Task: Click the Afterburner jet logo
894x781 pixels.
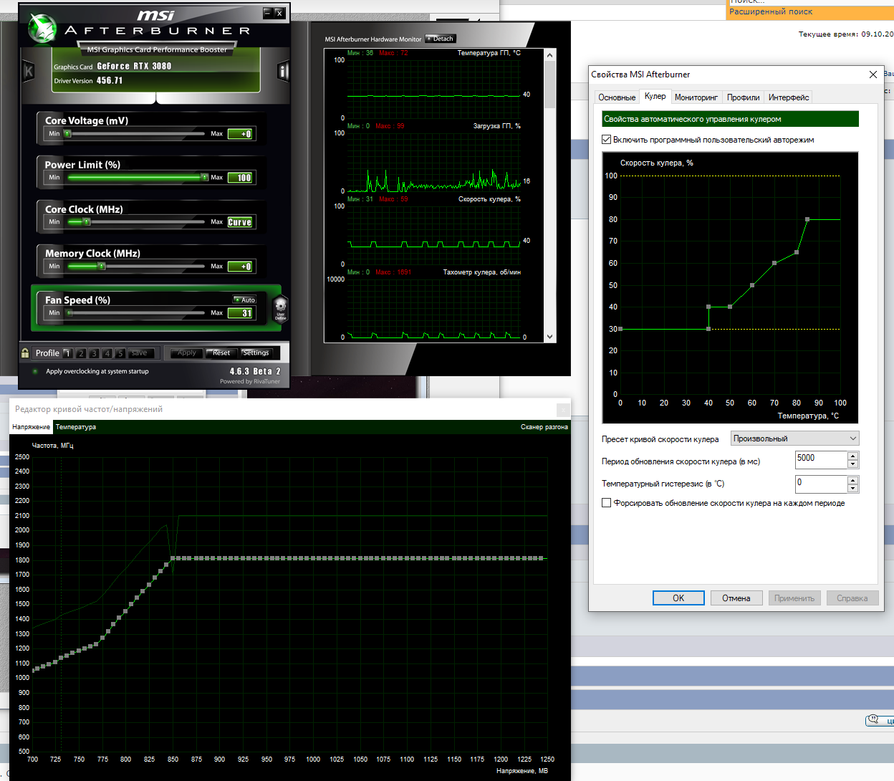Action: click(x=42, y=29)
